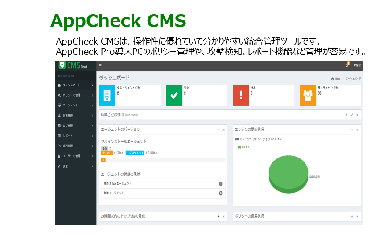Open the user account name in top bar

pyautogui.click(x=357, y=65)
